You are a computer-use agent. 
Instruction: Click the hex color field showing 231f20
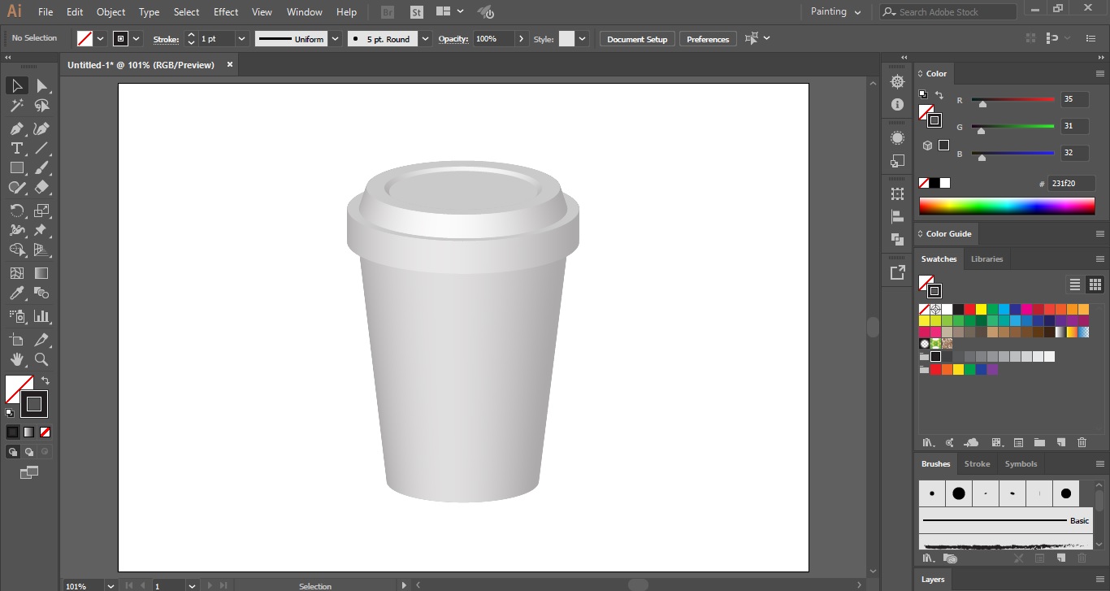[x=1072, y=183]
